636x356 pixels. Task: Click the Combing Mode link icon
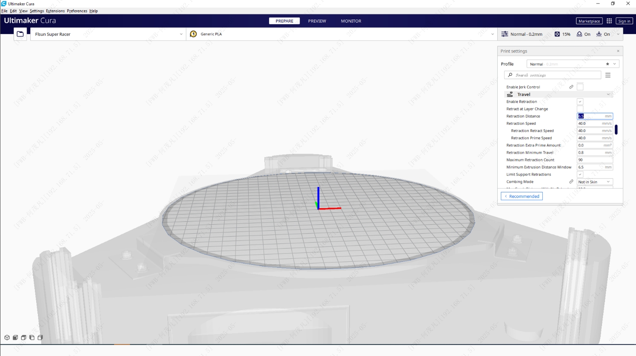coord(571,182)
